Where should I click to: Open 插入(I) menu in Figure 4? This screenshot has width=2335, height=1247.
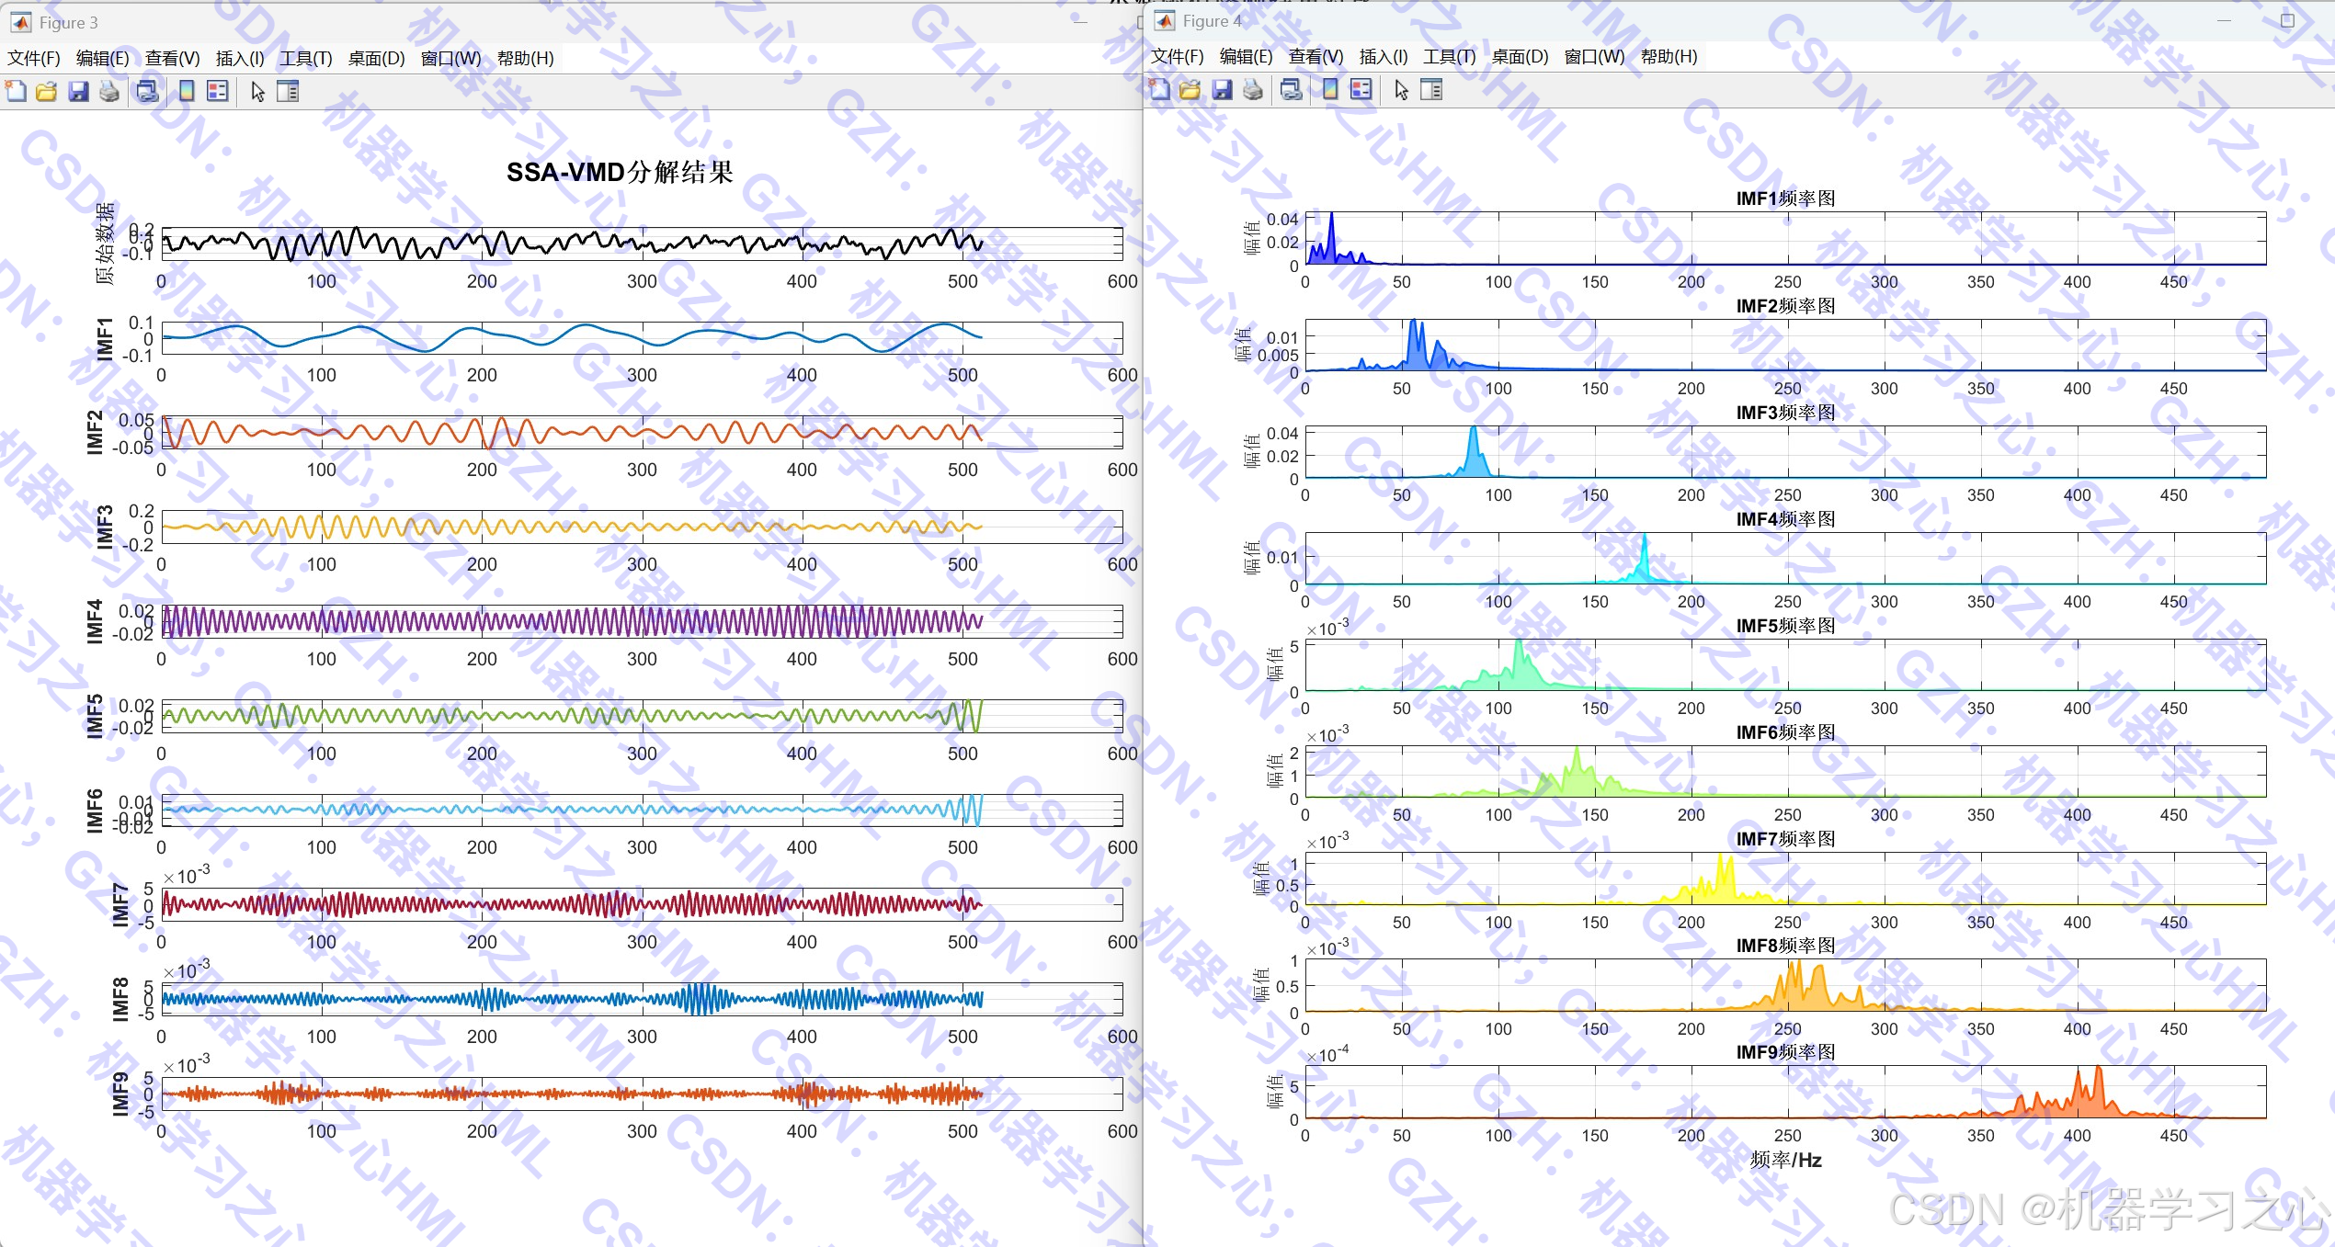tap(1383, 56)
